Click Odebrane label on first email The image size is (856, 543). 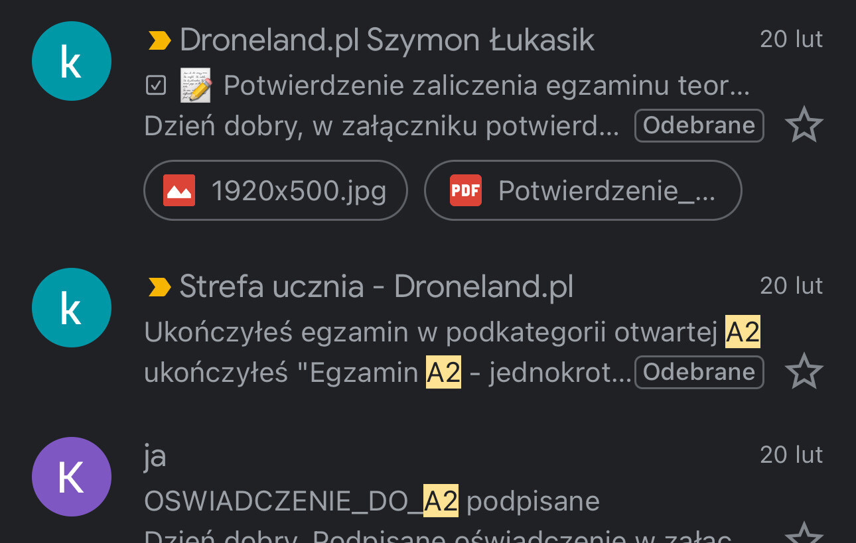pyautogui.click(x=699, y=125)
